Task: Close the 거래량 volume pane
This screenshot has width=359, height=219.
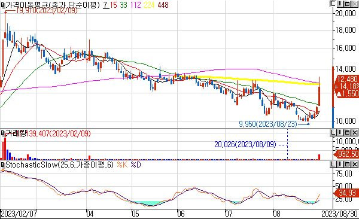Action: click(355, 132)
